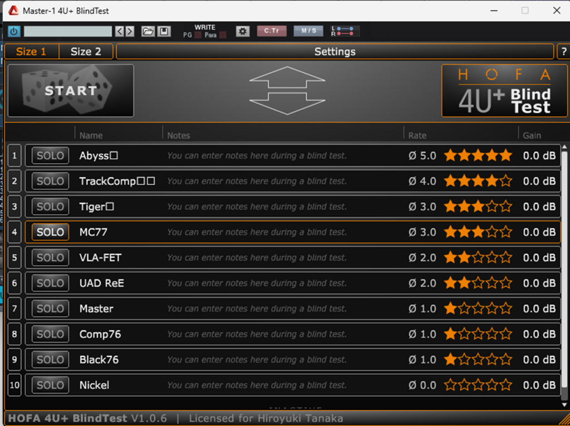This screenshot has width=570, height=426.
Task: Click the Licensed for Hiroyuki Tanaka text
Action: (x=266, y=418)
